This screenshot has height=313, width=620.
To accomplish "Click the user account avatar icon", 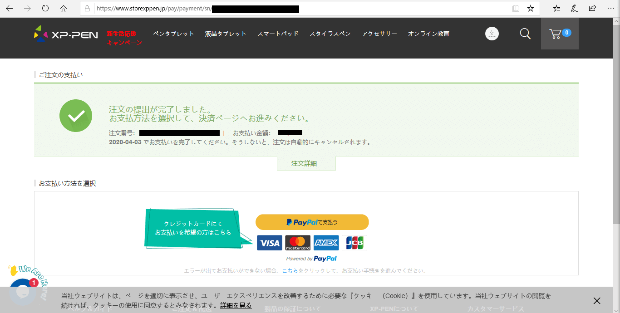I will (492, 34).
